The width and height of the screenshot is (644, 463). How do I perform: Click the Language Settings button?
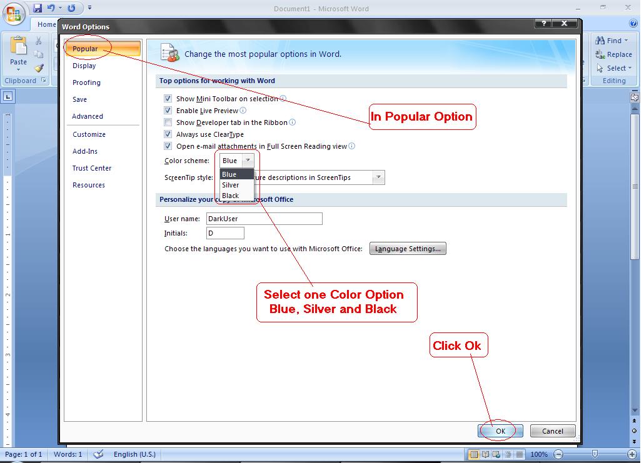[x=408, y=248]
